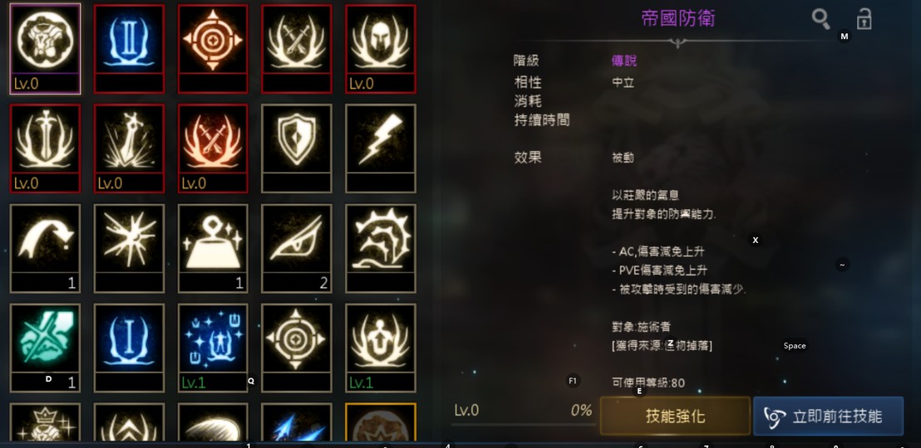Click the blue Roman numeral I skill
The width and height of the screenshot is (921, 448).
pos(129,348)
